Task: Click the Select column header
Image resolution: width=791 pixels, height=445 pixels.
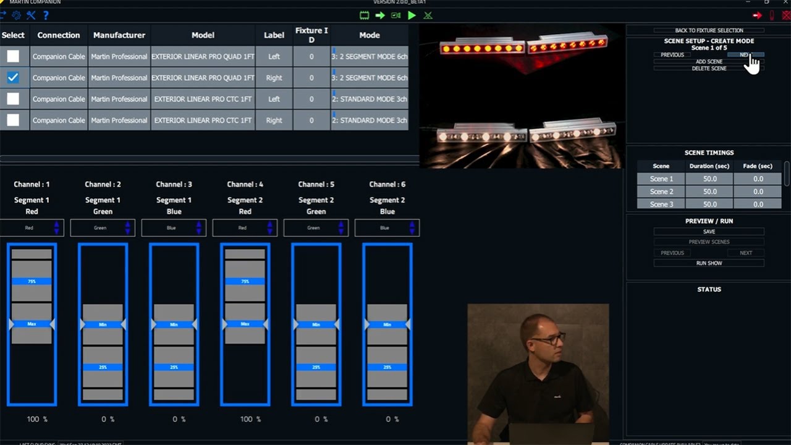Action: point(14,35)
